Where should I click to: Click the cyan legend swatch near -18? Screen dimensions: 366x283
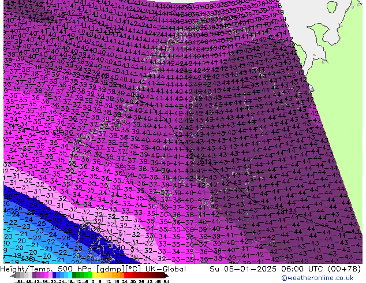(70, 275)
